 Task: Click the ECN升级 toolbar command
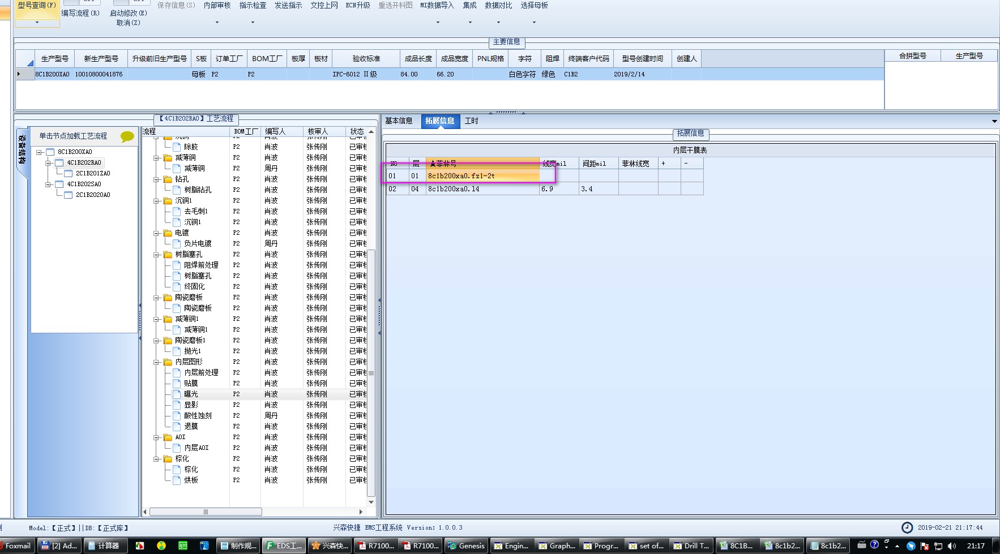(358, 5)
